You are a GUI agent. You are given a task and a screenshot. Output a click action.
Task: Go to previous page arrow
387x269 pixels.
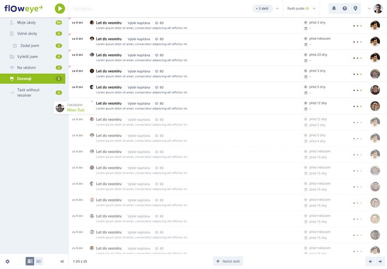click(370, 261)
